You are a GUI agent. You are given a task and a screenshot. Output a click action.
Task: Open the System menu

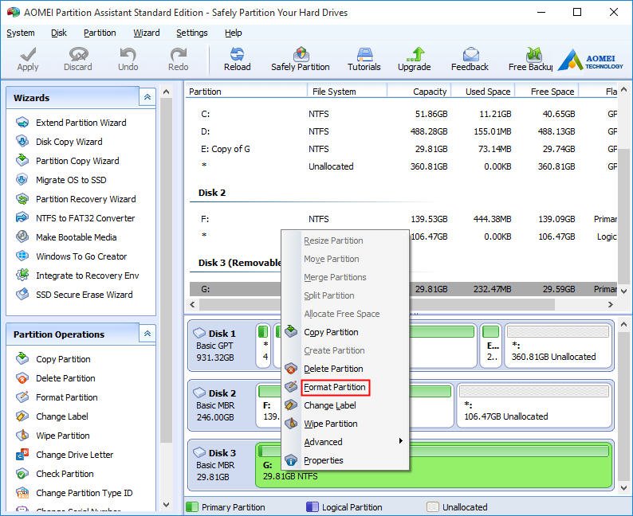[x=21, y=33]
